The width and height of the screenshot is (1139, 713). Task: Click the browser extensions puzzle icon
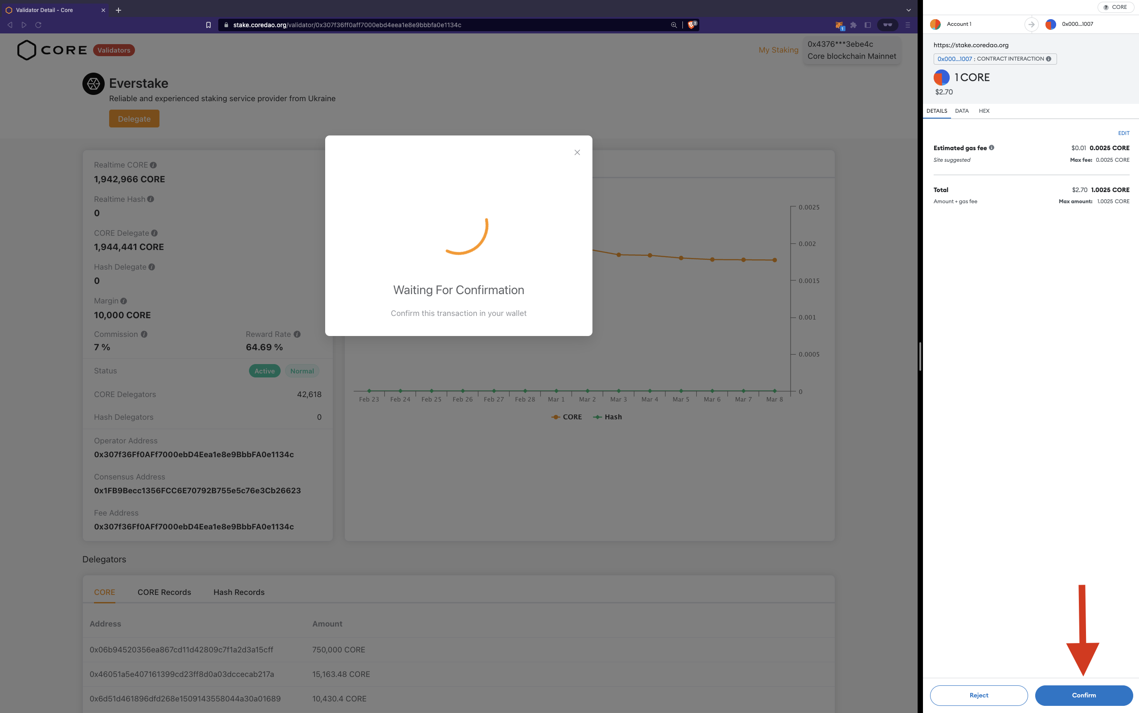click(853, 25)
